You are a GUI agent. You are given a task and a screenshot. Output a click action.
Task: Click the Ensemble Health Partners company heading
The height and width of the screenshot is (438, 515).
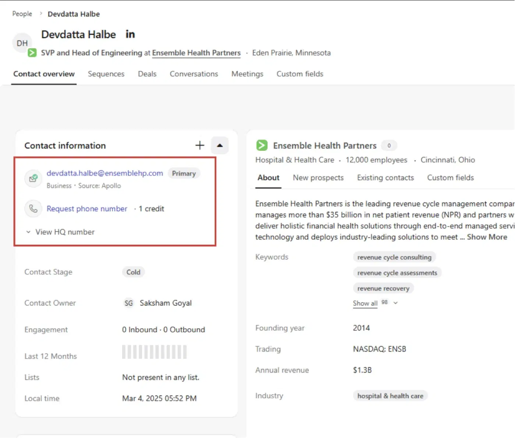[325, 146]
